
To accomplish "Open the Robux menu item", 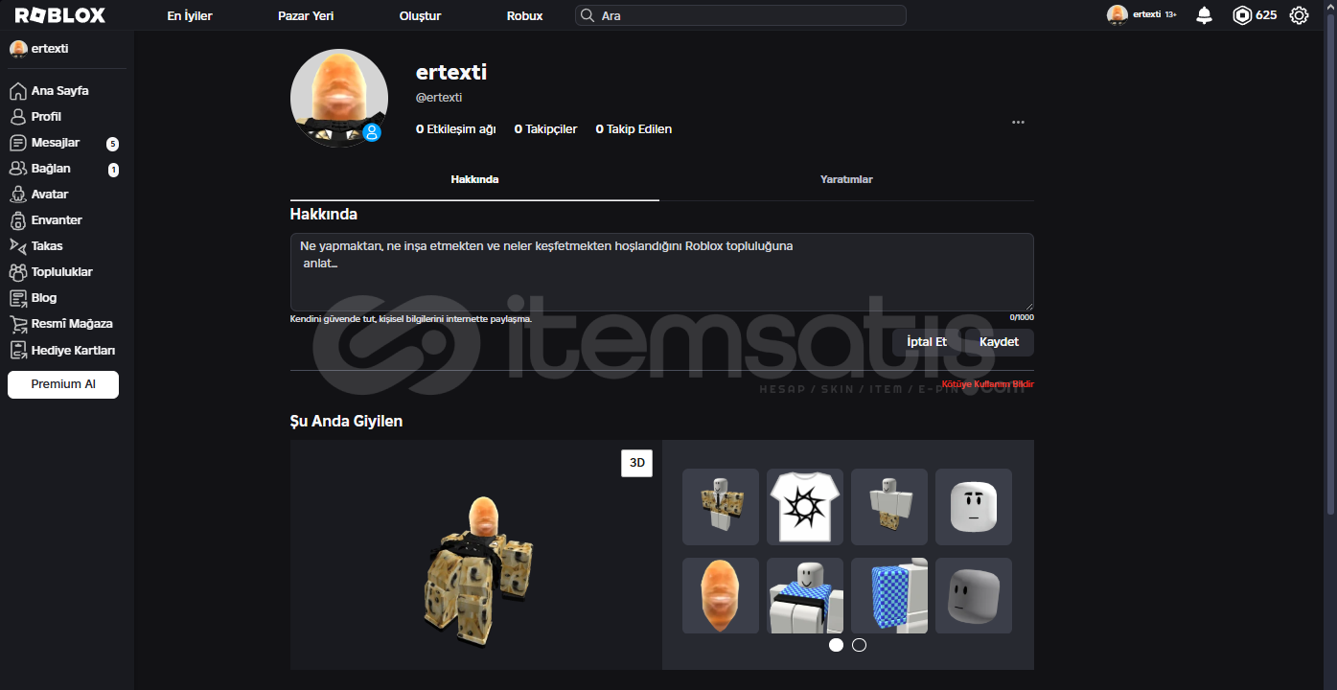I will [525, 16].
